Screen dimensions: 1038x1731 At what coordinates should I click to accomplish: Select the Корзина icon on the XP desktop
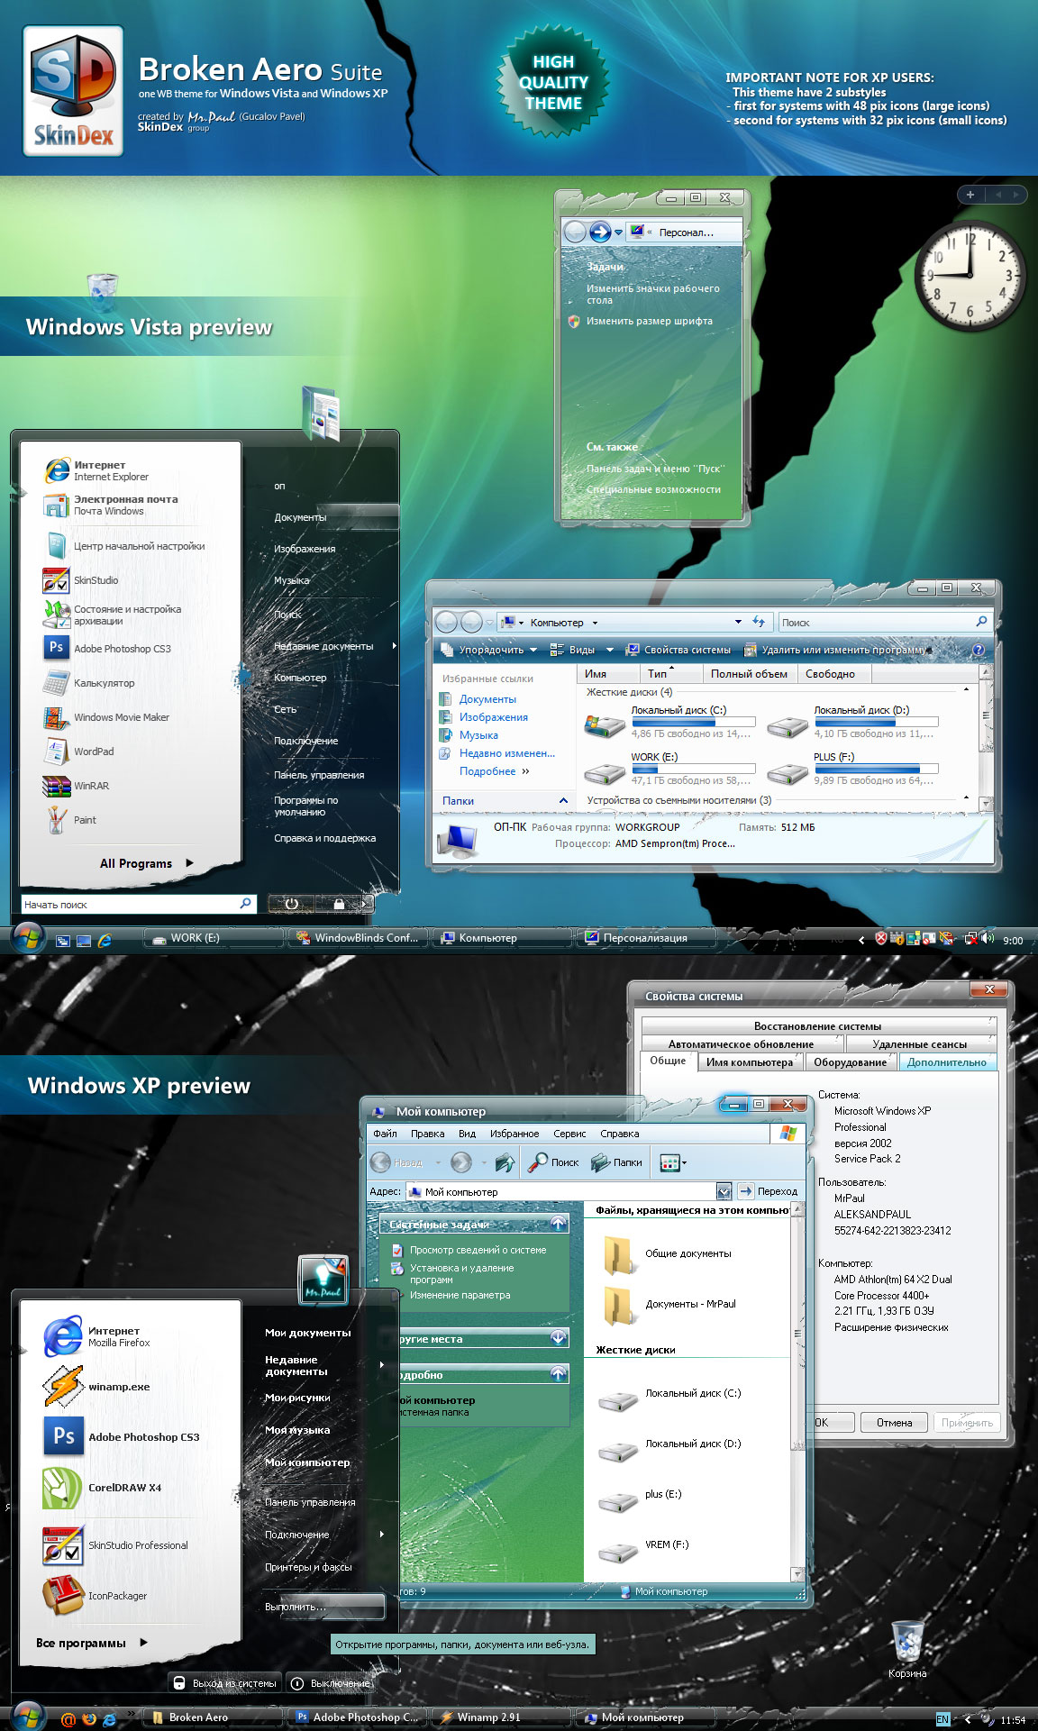click(x=907, y=1651)
